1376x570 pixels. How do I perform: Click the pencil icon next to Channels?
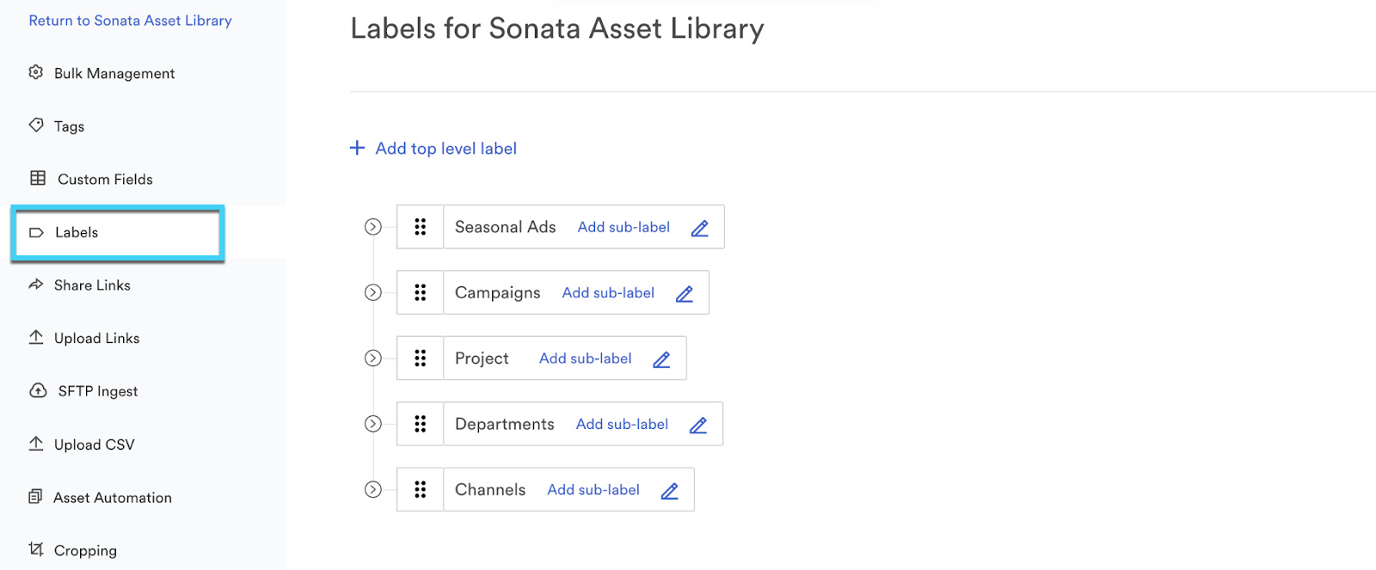tap(670, 491)
